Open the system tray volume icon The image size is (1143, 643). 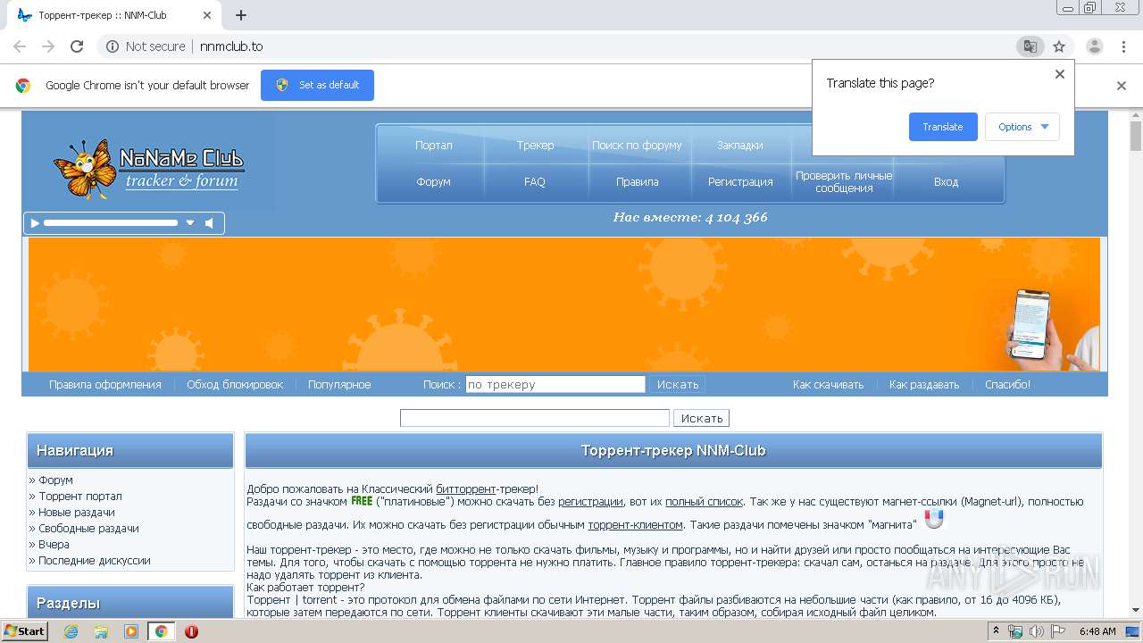coord(1036,631)
